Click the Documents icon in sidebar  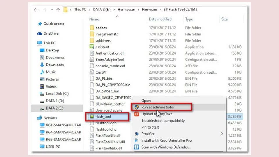click(42, 58)
